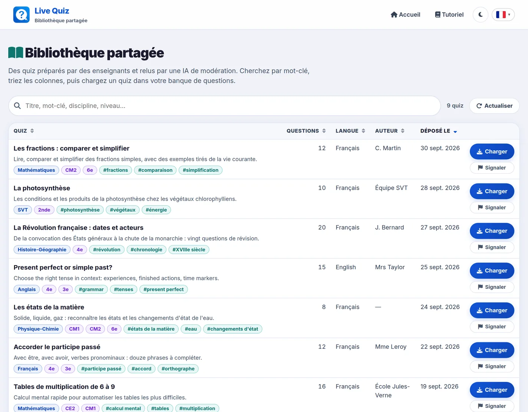This screenshot has height=412, width=528.
Task: Signaler the La photosynthèse quiz
Action: 492,208
